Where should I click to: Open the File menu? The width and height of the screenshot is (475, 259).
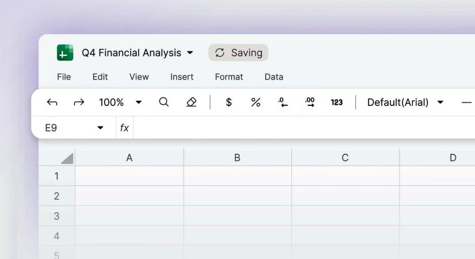(x=64, y=77)
